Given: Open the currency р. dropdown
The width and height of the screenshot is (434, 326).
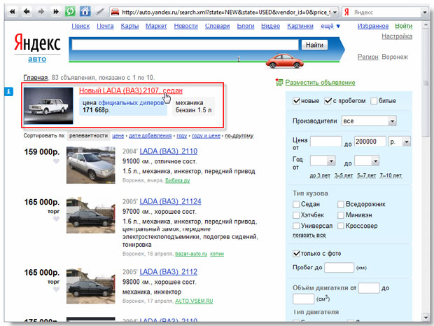Looking at the screenshot, I should pyautogui.click(x=400, y=142).
